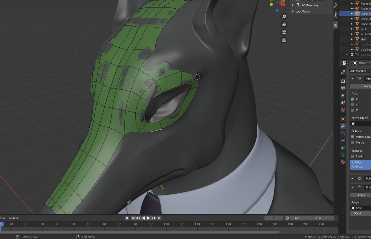Apply the Shrinkwrap modifier
Viewport: 371px width, 239px height.
360,195
